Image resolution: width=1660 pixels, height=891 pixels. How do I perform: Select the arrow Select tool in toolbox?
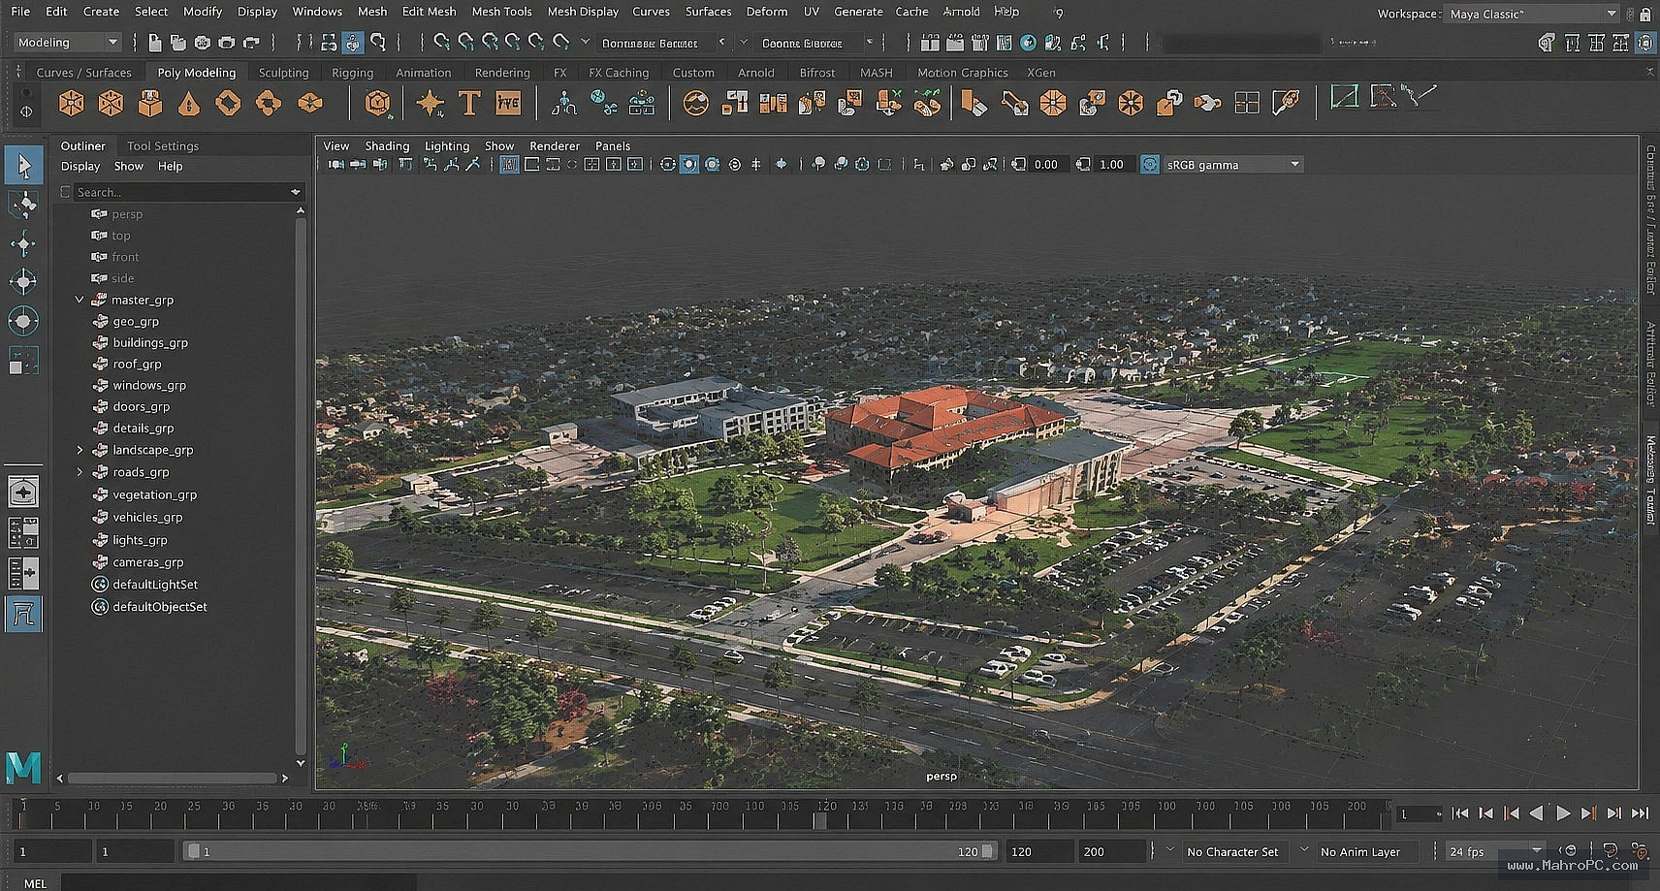pos(23,165)
